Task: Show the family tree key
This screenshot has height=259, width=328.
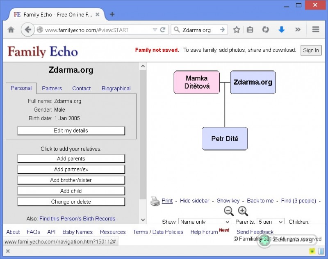Action: point(228,201)
